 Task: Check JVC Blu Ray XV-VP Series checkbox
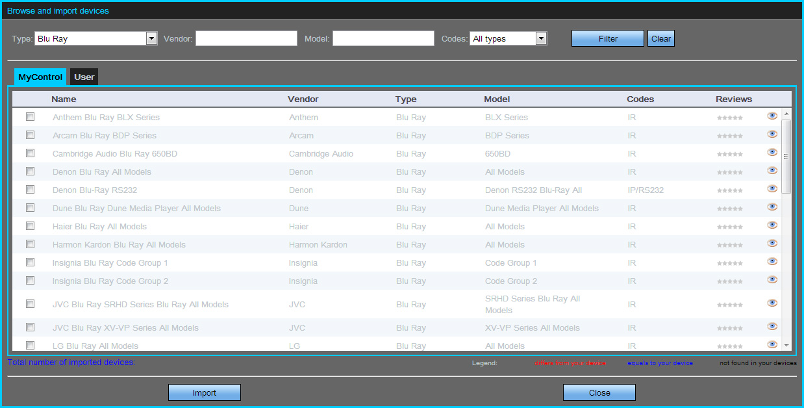pyautogui.click(x=30, y=327)
